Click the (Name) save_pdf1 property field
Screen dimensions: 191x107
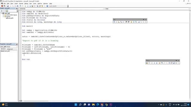pos(9,51)
